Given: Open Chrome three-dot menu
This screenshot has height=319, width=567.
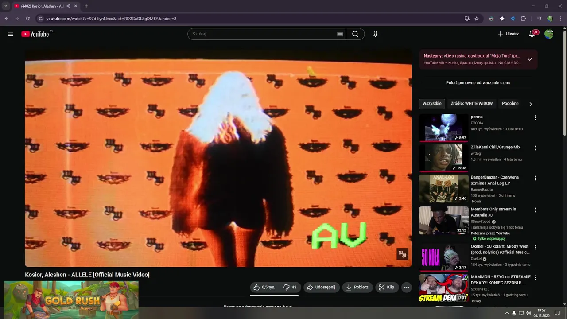Looking at the screenshot, I should pyautogui.click(x=560, y=19).
